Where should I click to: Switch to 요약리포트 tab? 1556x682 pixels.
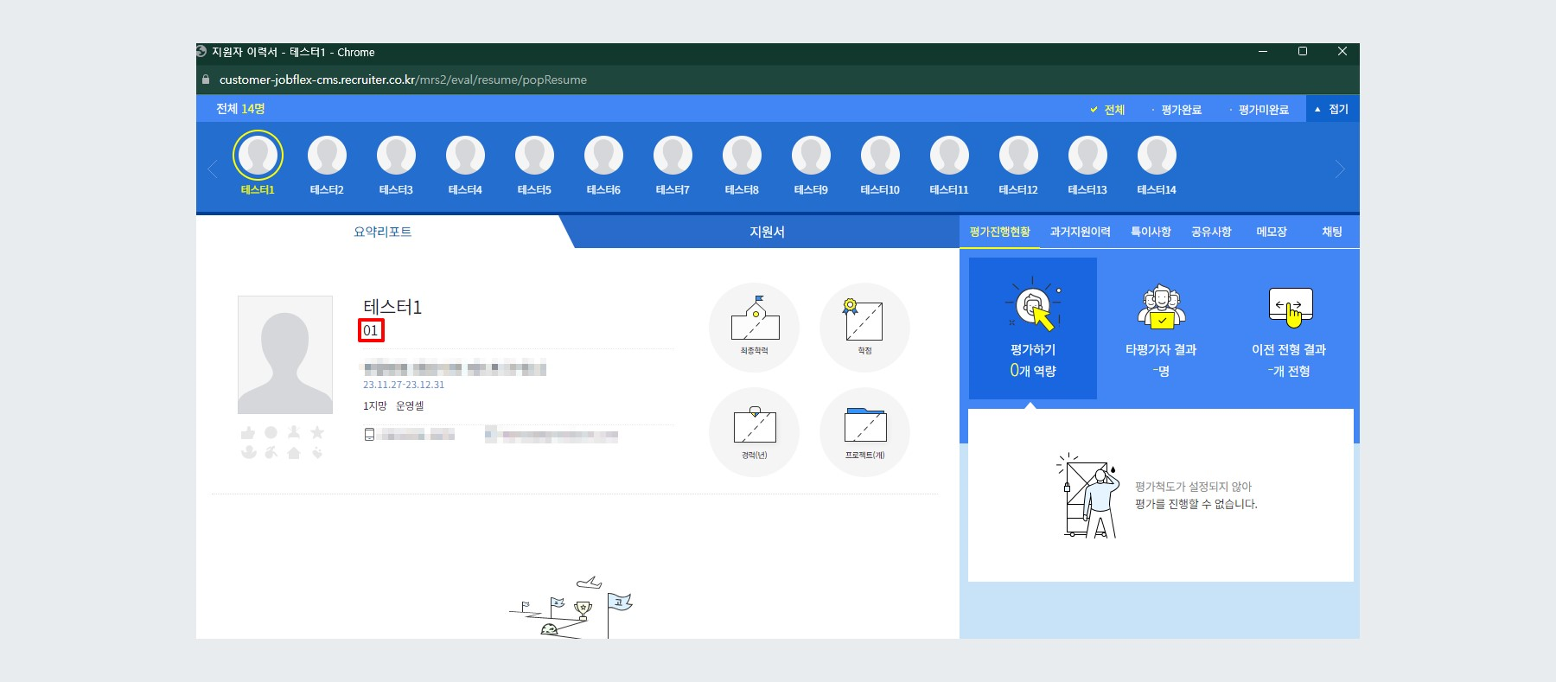[382, 232]
